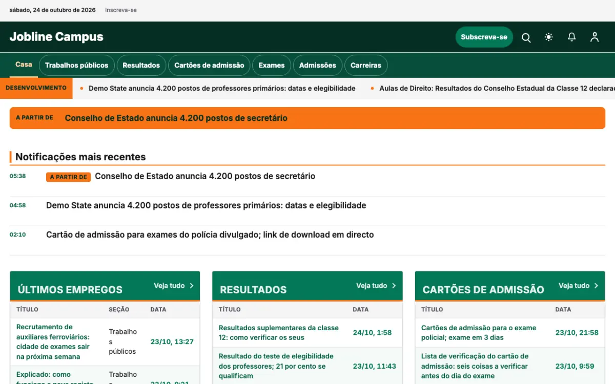
Task: Open the Exames navigation tab
Action: point(272,66)
